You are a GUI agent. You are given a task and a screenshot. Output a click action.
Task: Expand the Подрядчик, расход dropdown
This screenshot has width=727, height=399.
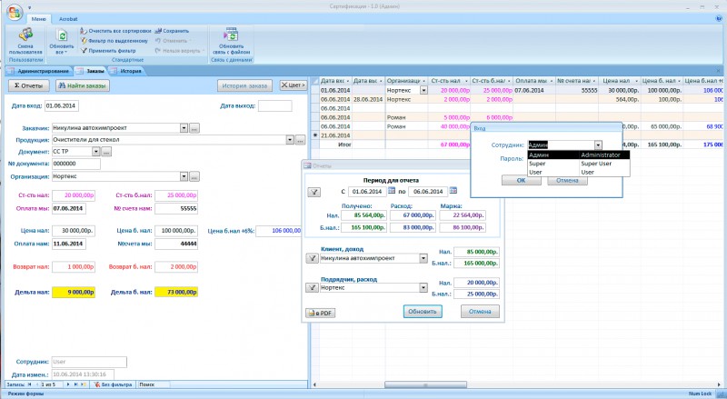click(x=423, y=288)
